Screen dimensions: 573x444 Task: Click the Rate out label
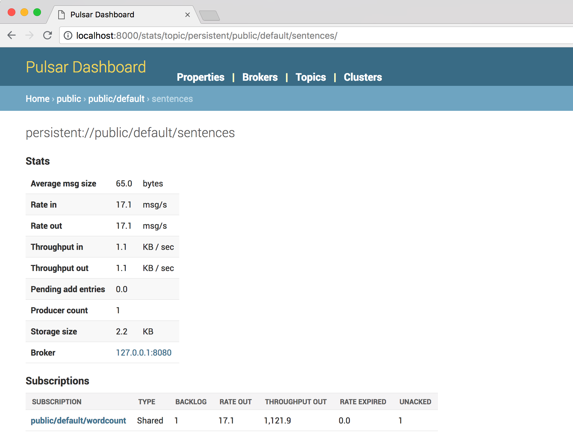pos(46,226)
